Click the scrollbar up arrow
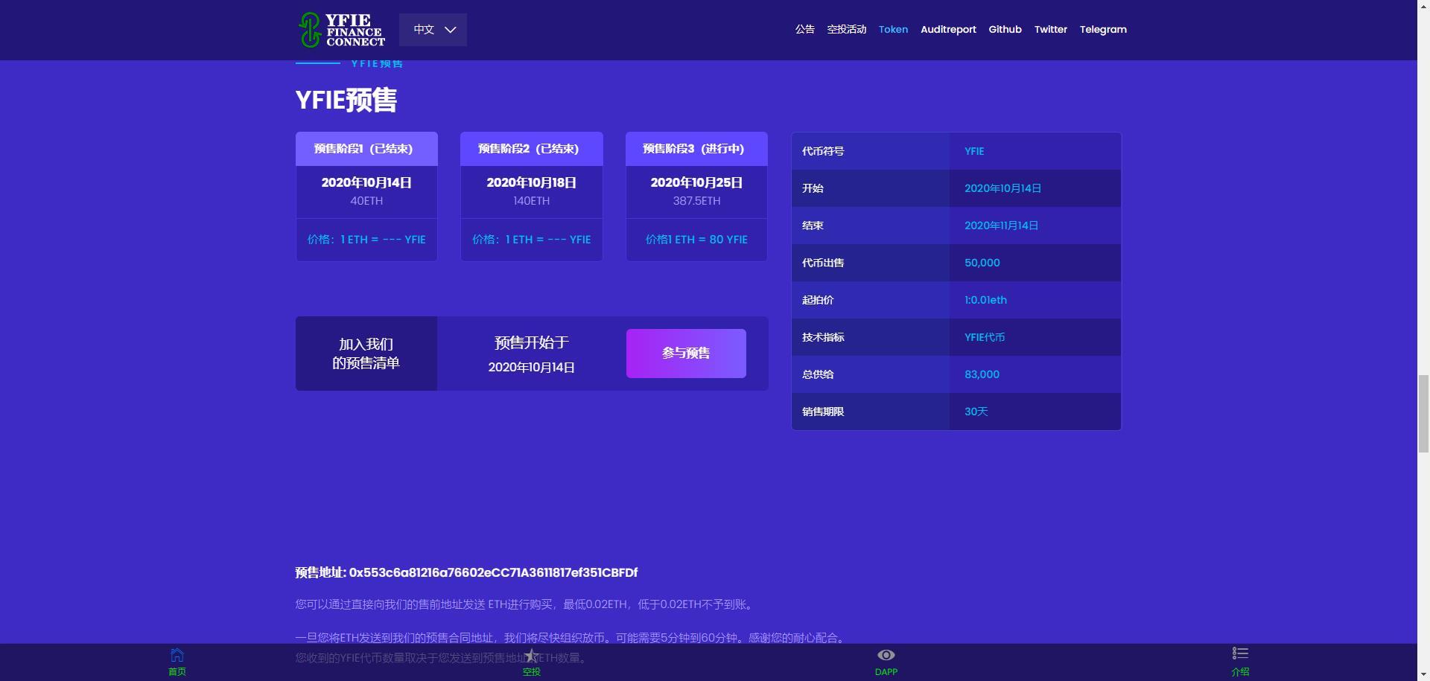Screen dimensions: 1430x681 [1424, 7]
